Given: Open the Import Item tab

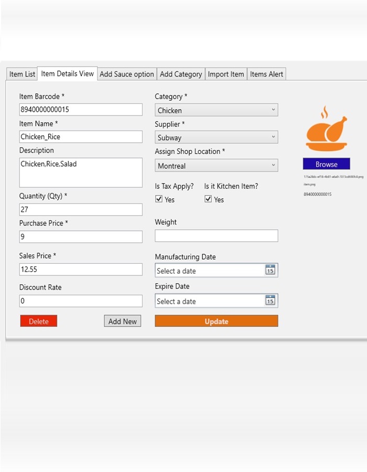Looking at the screenshot, I should click(x=225, y=73).
